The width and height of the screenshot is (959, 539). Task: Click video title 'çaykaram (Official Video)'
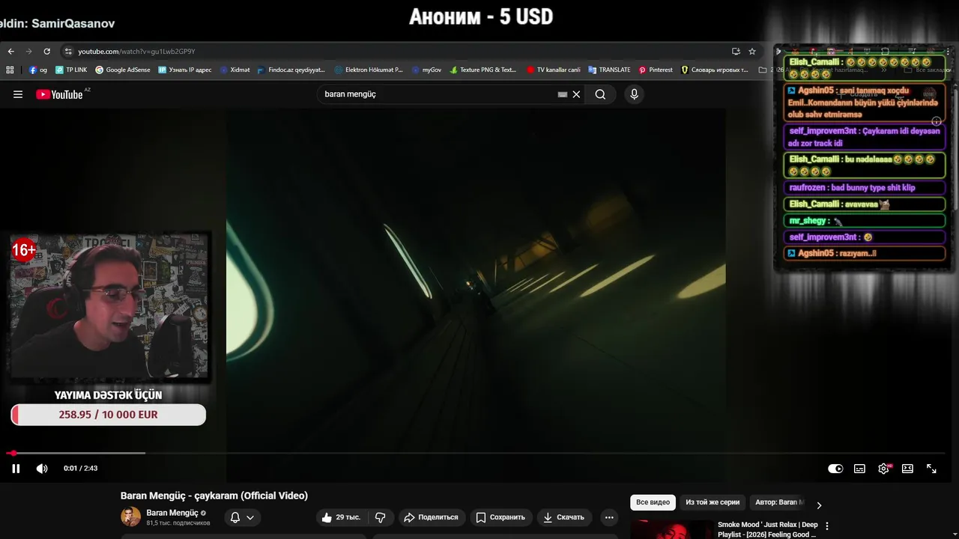pyautogui.click(x=214, y=496)
